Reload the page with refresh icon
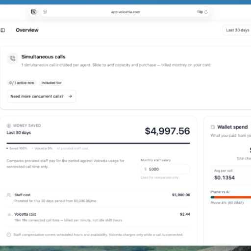This screenshot has height=251, width=251. click(x=206, y=12)
